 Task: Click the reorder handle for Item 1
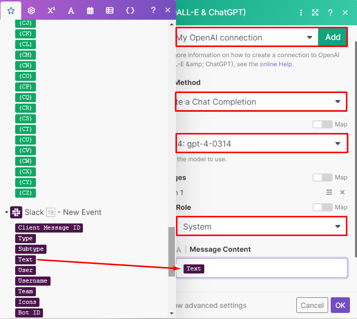coord(329,192)
